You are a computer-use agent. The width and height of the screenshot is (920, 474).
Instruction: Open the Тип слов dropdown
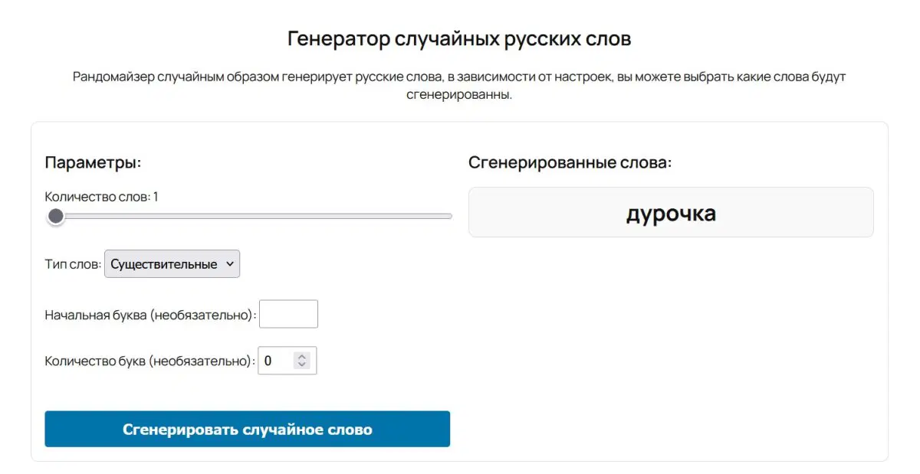(x=172, y=263)
